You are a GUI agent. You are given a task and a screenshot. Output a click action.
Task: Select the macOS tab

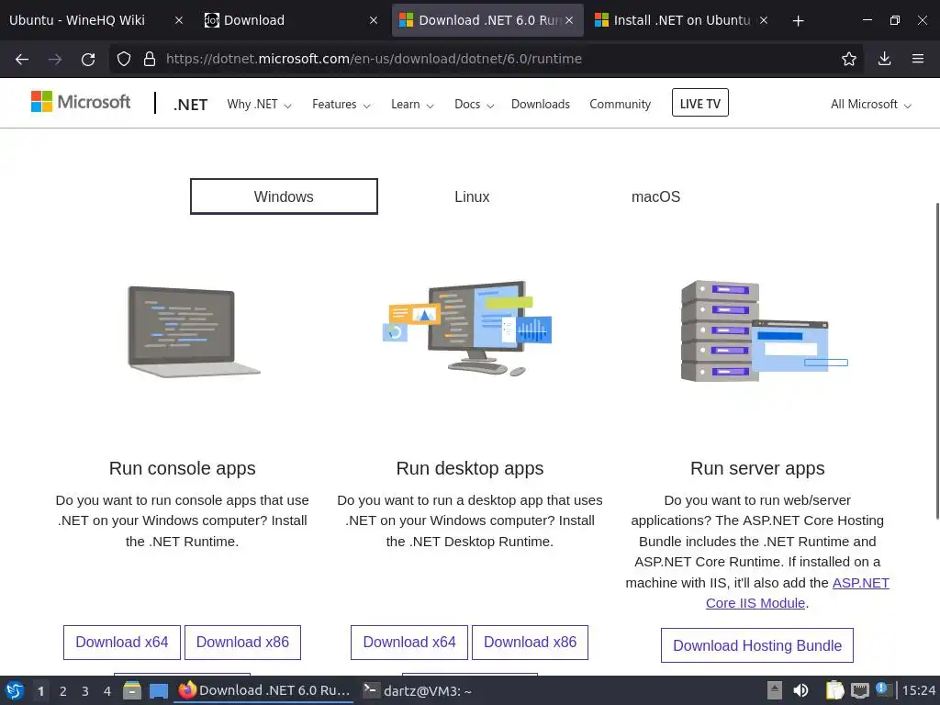click(655, 196)
